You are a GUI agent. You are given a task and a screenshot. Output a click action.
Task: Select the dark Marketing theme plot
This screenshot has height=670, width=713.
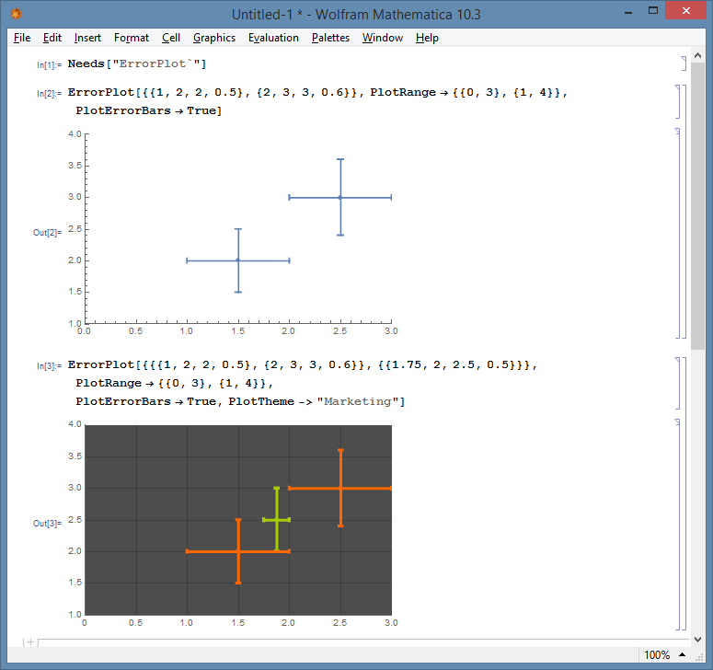click(x=238, y=520)
